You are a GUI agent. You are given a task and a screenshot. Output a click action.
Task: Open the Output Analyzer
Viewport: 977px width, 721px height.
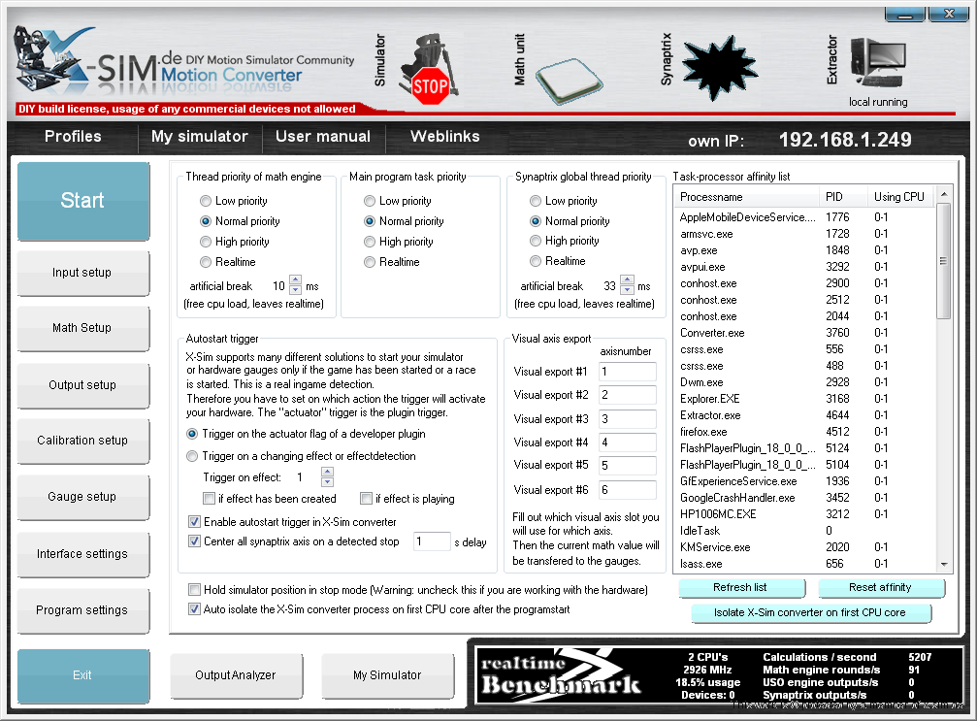click(x=235, y=675)
